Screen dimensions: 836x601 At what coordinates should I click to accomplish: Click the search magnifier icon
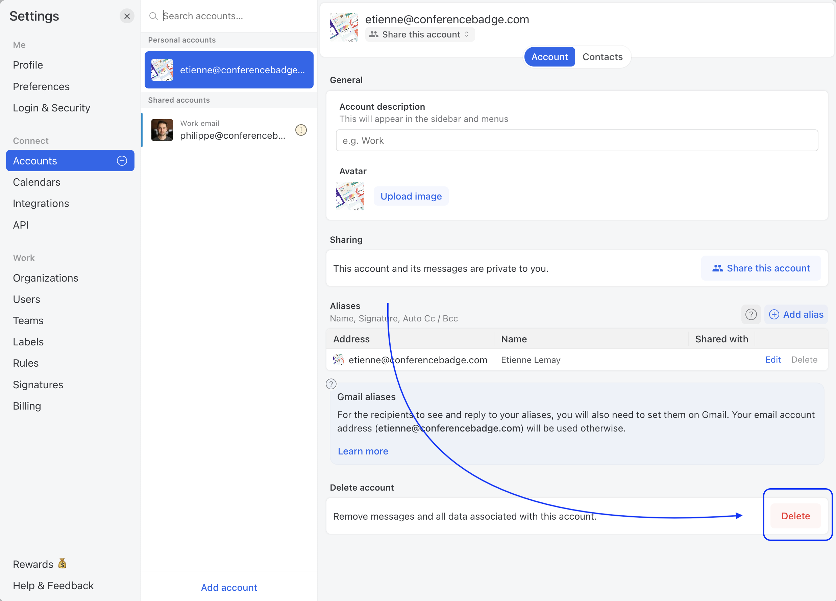click(x=153, y=16)
